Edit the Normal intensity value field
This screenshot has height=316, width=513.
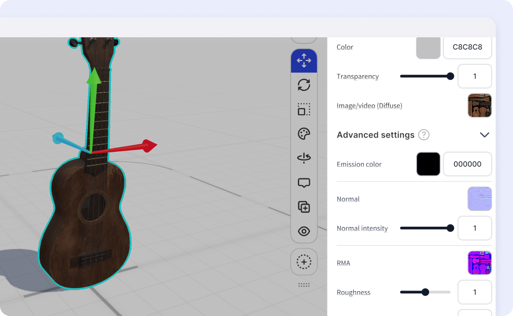475,228
